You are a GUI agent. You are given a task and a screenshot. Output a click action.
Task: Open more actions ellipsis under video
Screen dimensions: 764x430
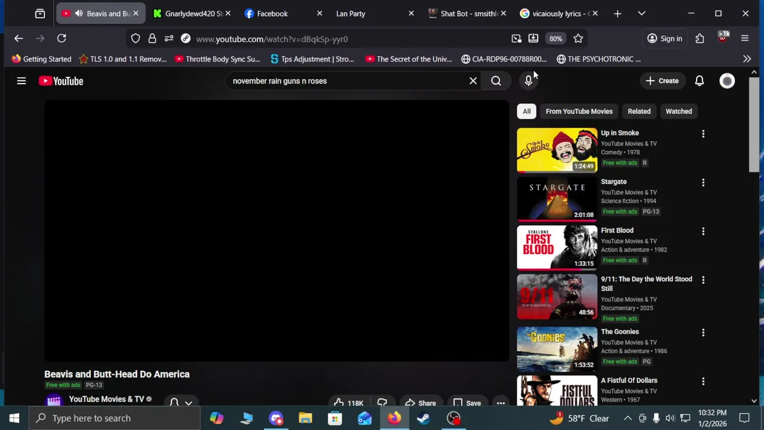point(501,403)
